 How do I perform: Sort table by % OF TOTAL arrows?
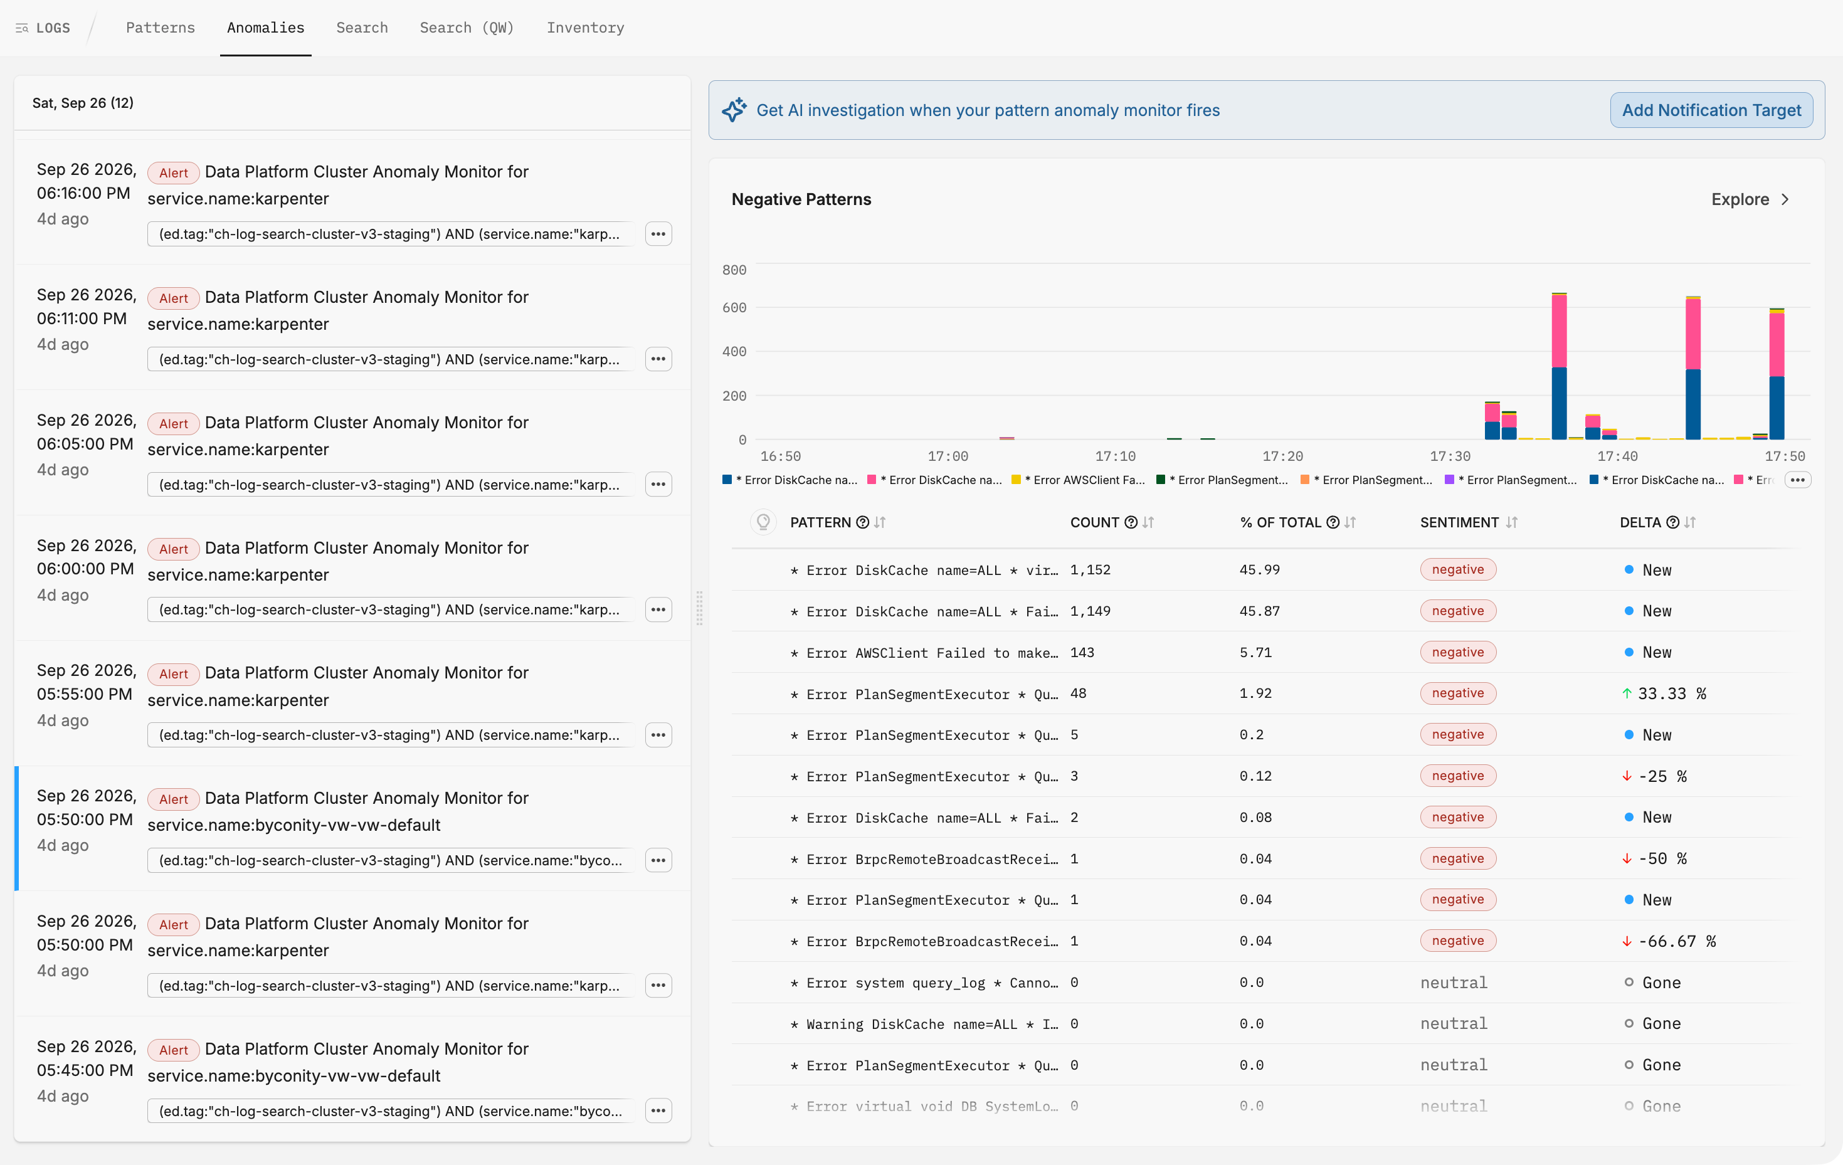coord(1350,522)
